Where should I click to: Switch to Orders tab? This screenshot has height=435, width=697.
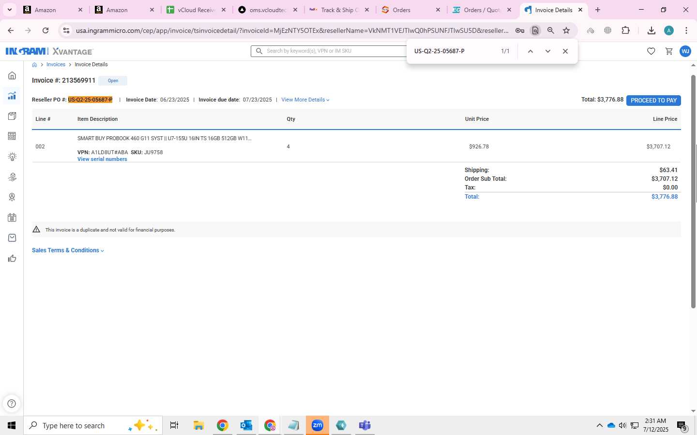(x=411, y=10)
